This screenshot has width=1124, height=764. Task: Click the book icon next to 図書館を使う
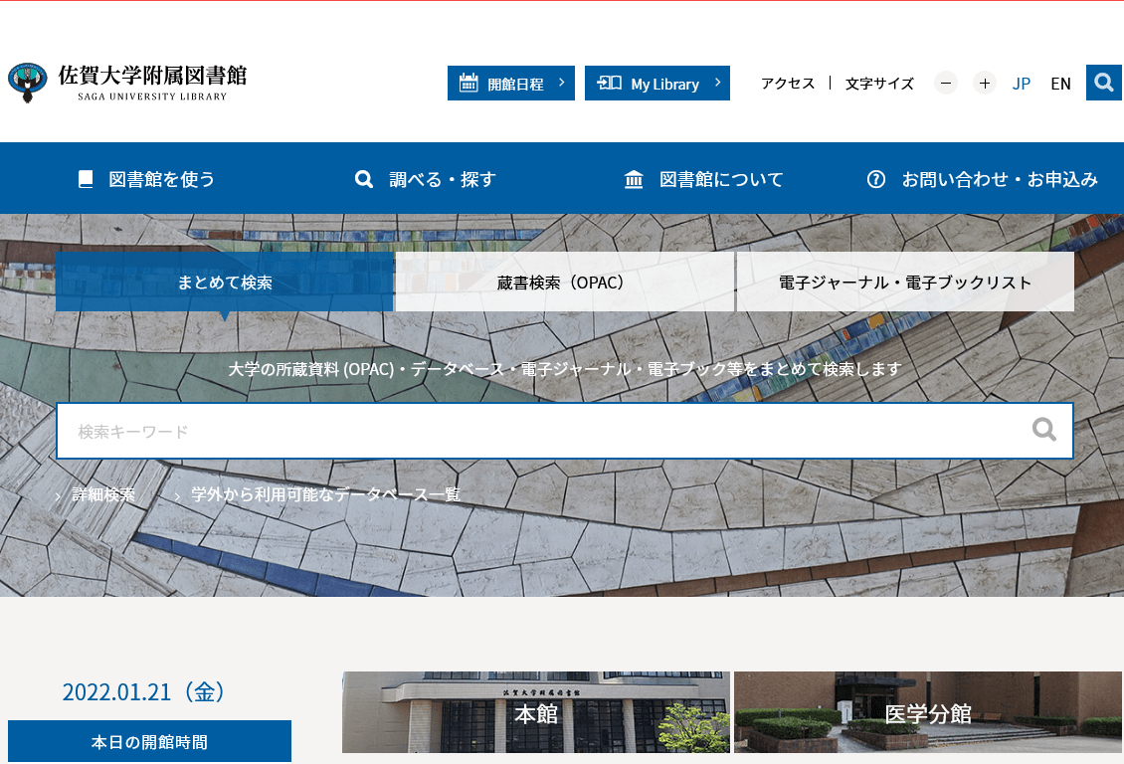[x=86, y=179]
